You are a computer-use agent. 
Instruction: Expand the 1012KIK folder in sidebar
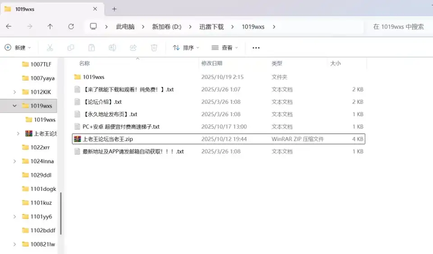tap(14, 92)
